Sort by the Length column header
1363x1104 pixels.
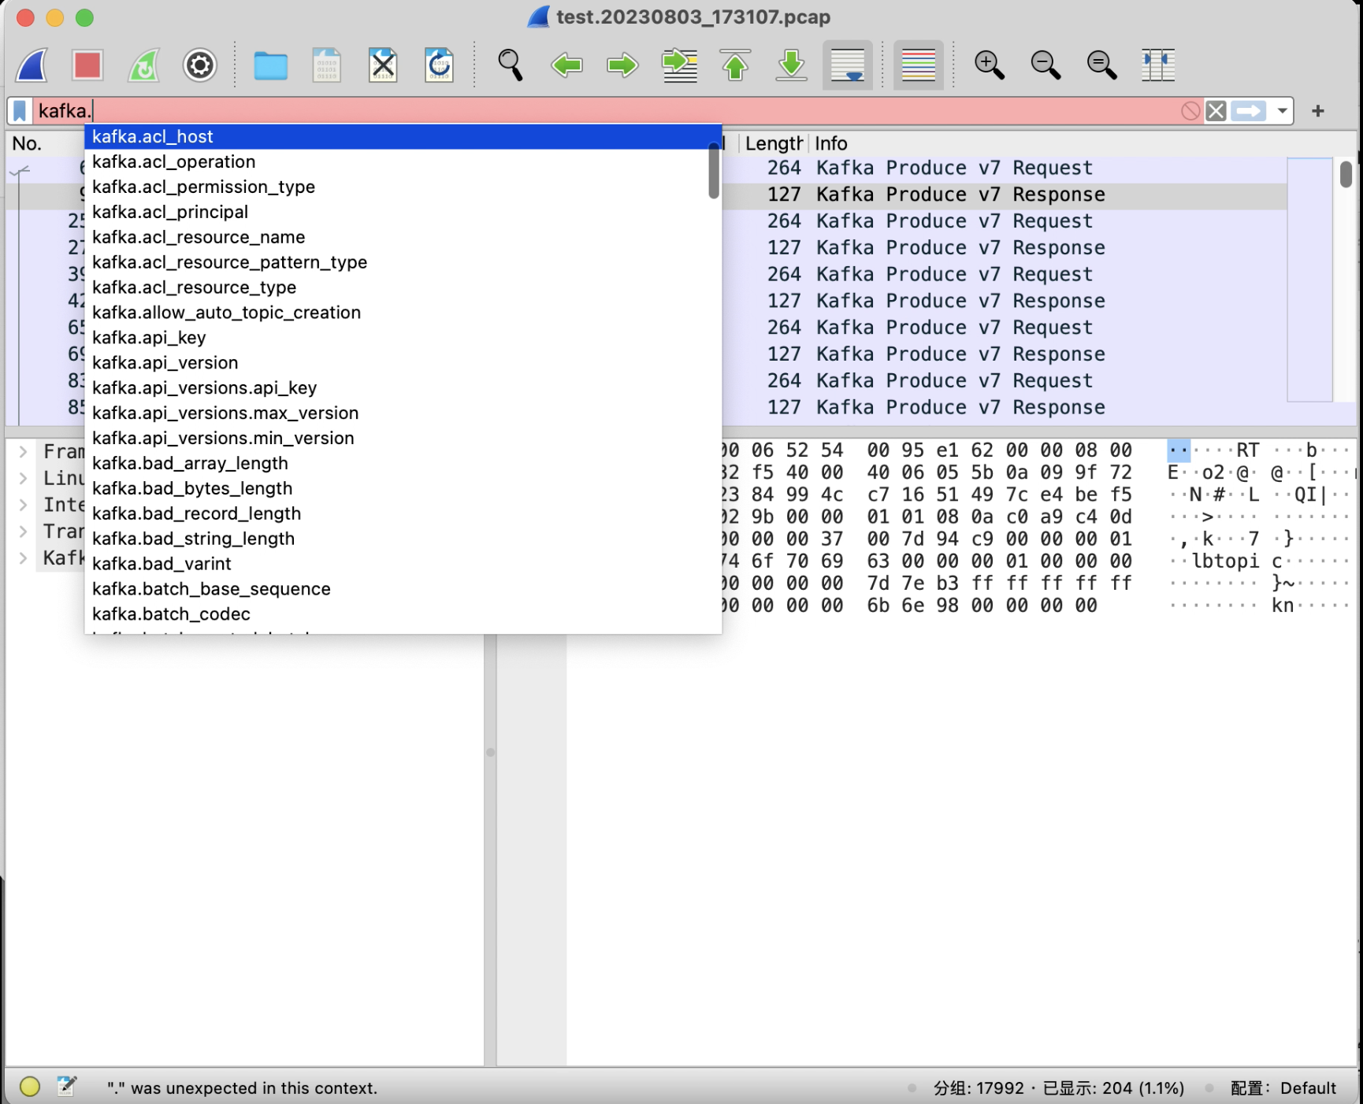[x=773, y=143]
